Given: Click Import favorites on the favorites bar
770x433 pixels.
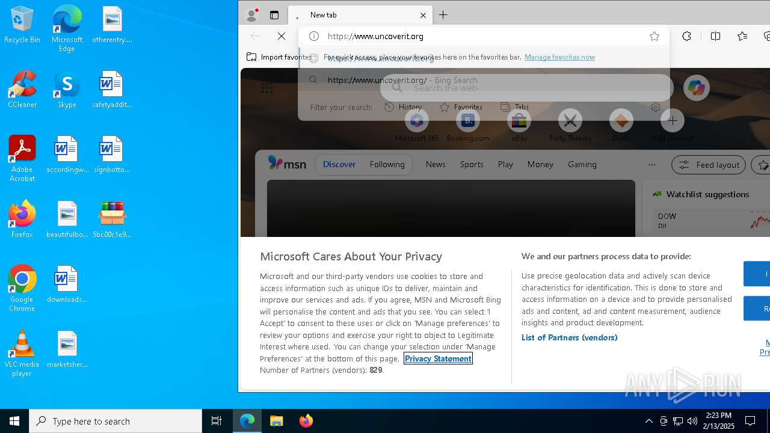Looking at the screenshot, I should tap(279, 57).
